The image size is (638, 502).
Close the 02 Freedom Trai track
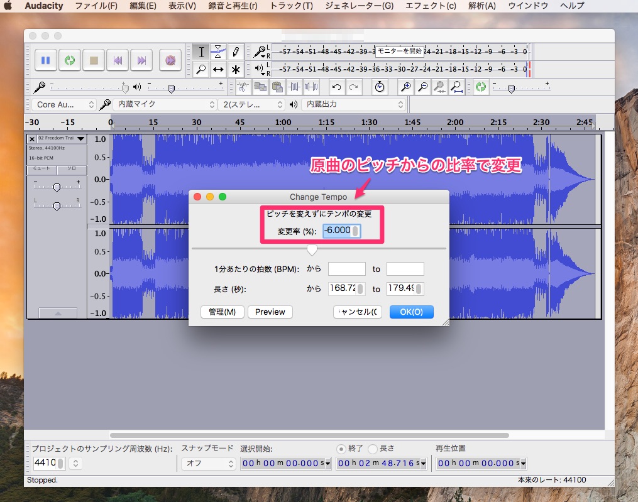tap(32, 139)
